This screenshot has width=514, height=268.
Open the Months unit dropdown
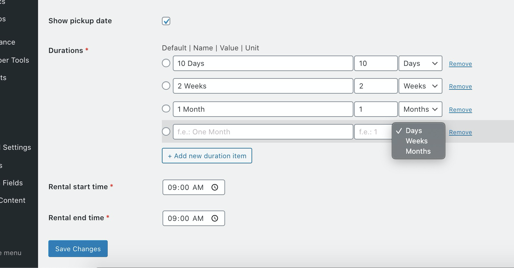[x=420, y=109]
